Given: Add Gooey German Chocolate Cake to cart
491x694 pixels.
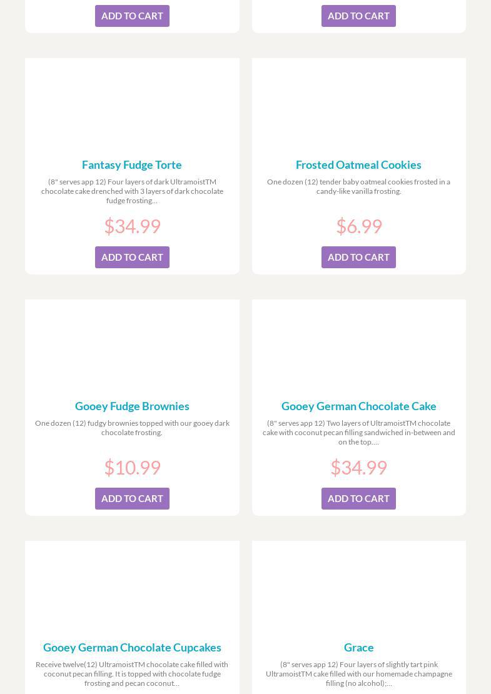Looking at the screenshot, I should pos(358,498).
